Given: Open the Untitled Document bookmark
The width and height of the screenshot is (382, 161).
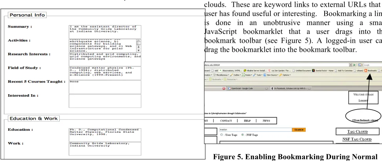Looking at the screenshot, I should [x=301, y=70].
